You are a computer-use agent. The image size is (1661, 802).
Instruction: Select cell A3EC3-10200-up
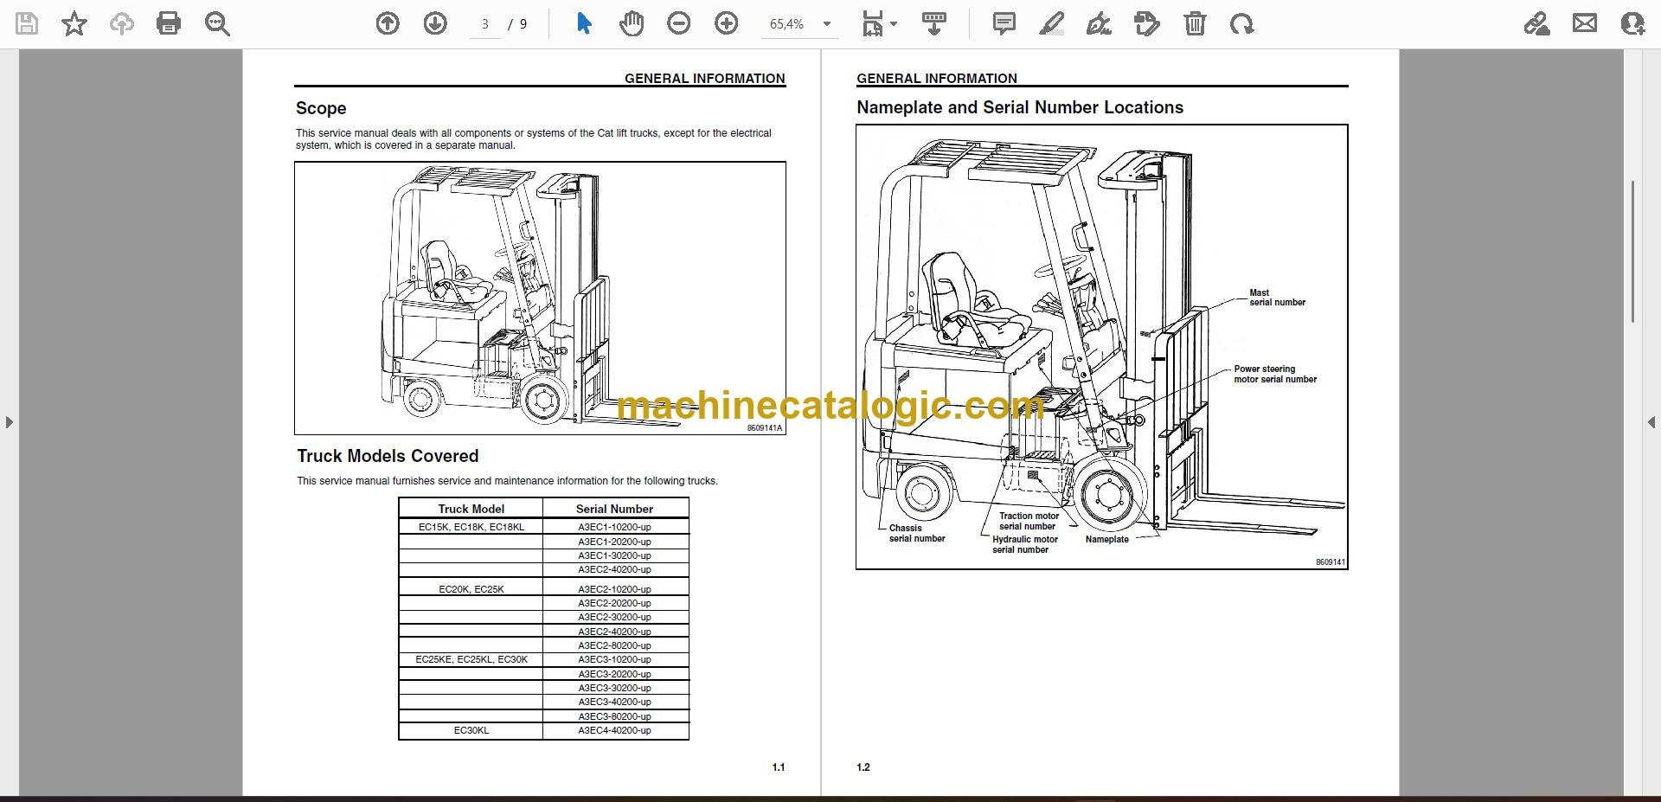click(x=615, y=659)
